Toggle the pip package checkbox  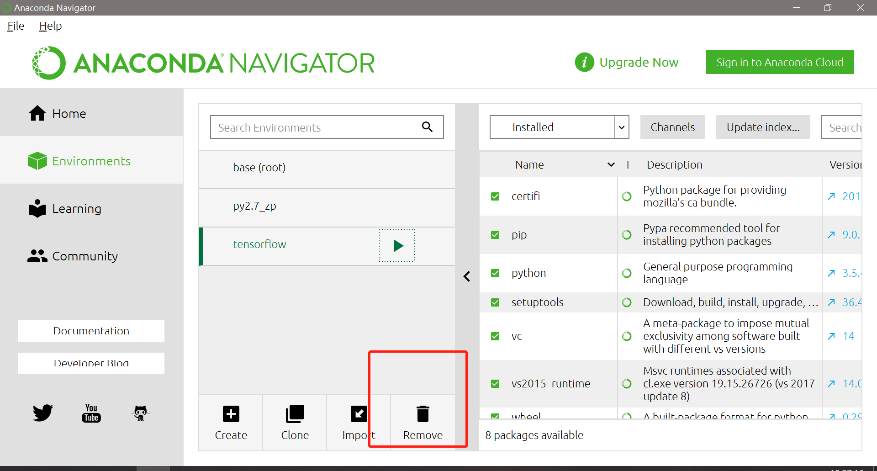click(x=495, y=235)
